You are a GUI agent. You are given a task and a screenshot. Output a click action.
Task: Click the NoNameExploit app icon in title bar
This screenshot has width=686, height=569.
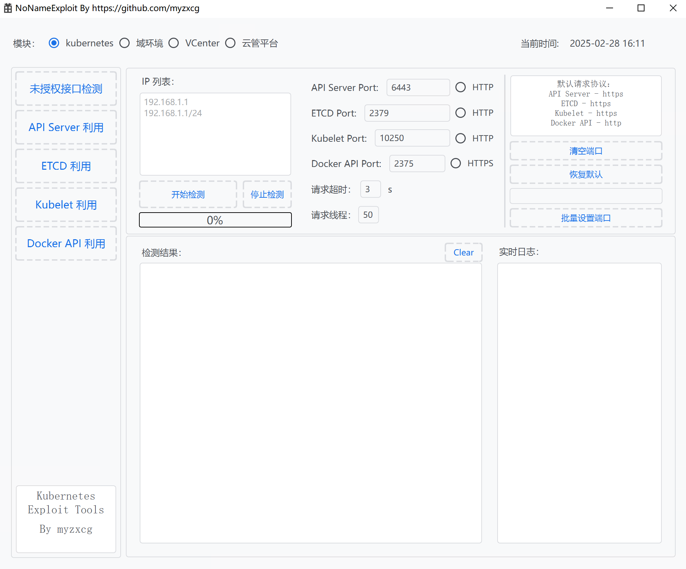[x=8, y=8]
